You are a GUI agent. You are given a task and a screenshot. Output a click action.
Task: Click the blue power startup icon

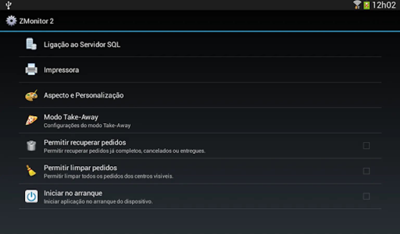[x=31, y=196]
